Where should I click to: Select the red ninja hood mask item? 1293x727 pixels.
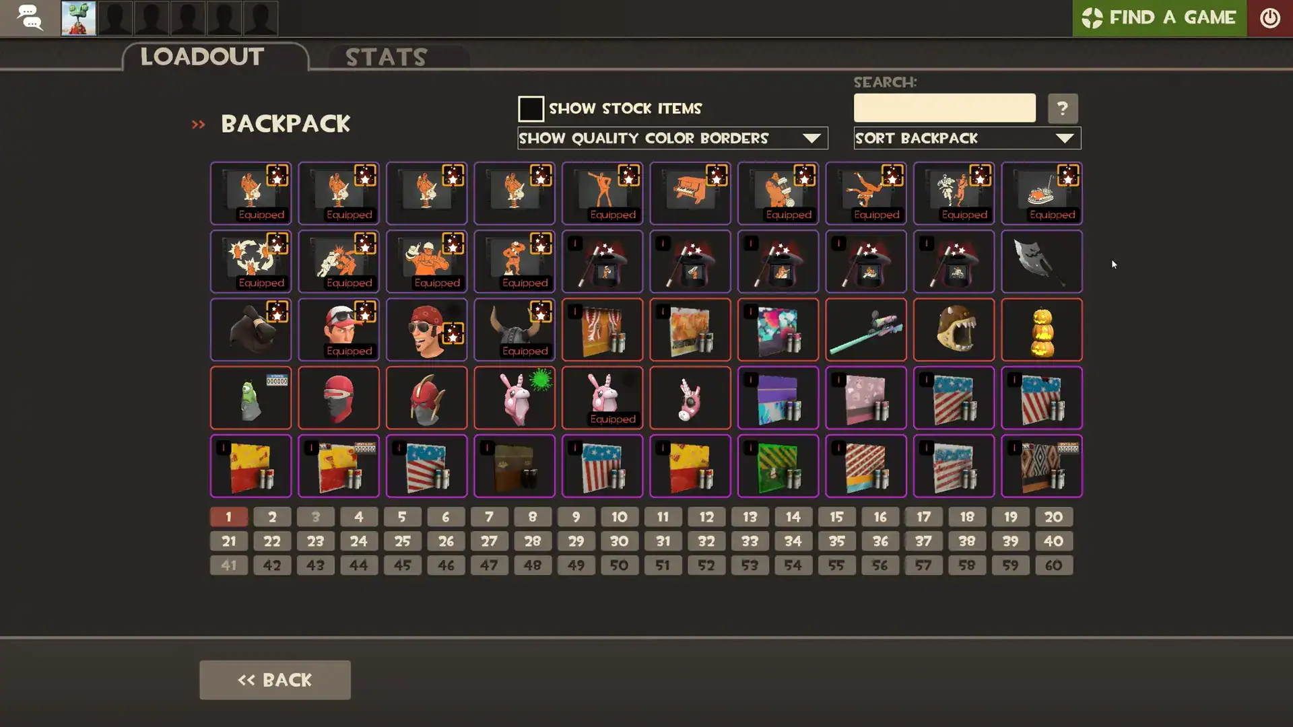coord(338,398)
